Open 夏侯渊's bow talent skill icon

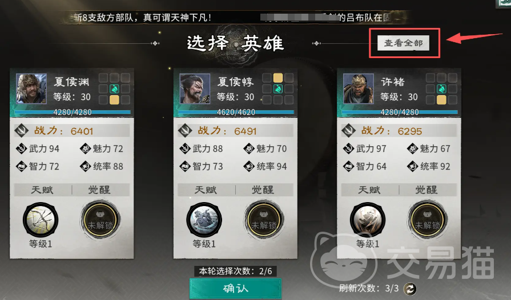pyautogui.click(x=41, y=220)
